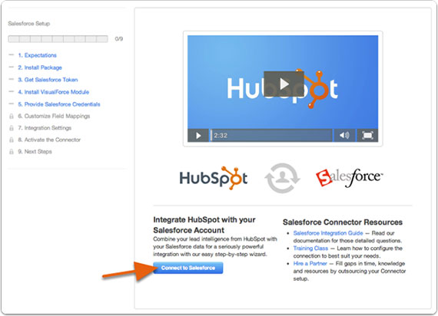Click the Integrate HubSpot with your Salesforce Account heading
438x316 pixels.
(204, 225)
